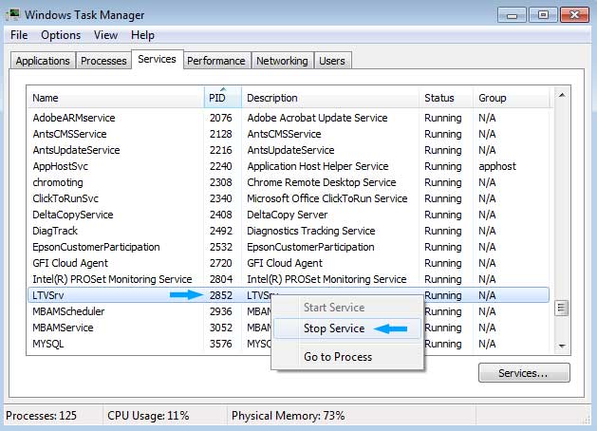Click the apphost group cell
597x431 pixels.
497,166
